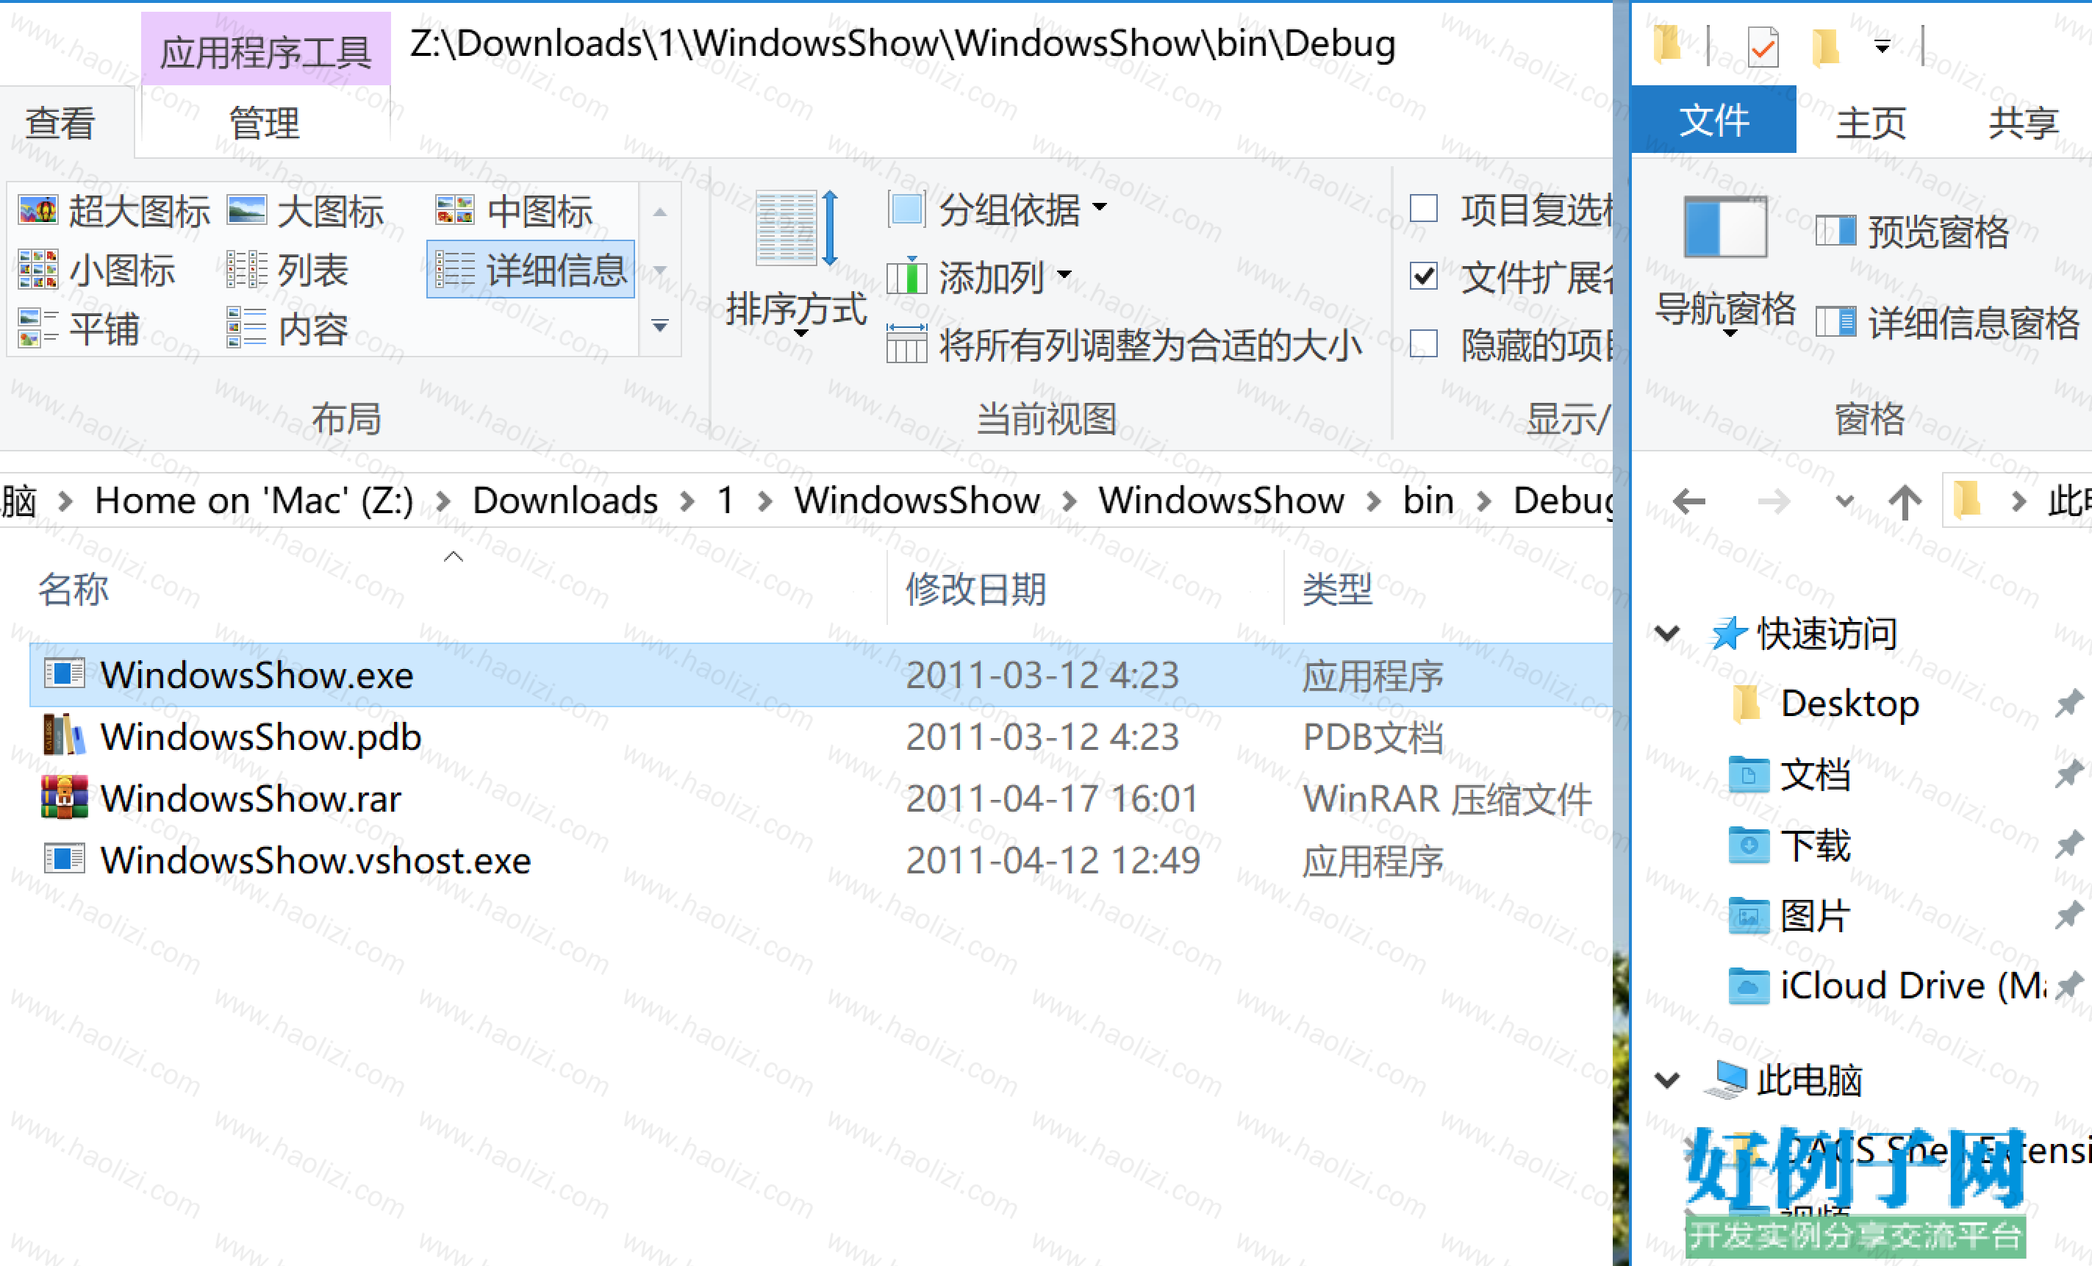The width and height of the screenshot is (2092, 1266).
Task: Select the WindowsShow.rar archive icon
Action: click(x=65, y=797)
